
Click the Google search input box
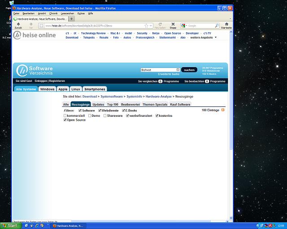pos(201,26)
